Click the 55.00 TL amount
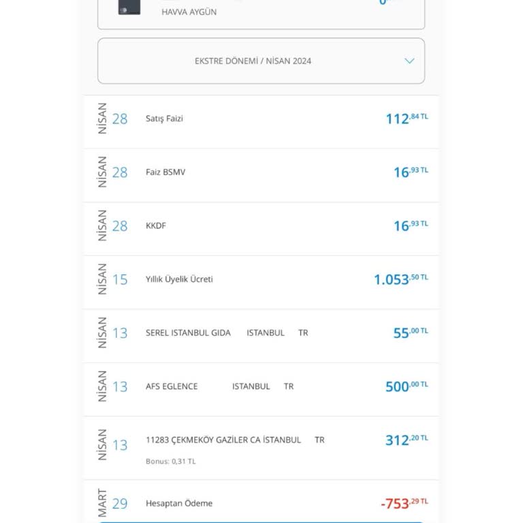 click(410, 333)
